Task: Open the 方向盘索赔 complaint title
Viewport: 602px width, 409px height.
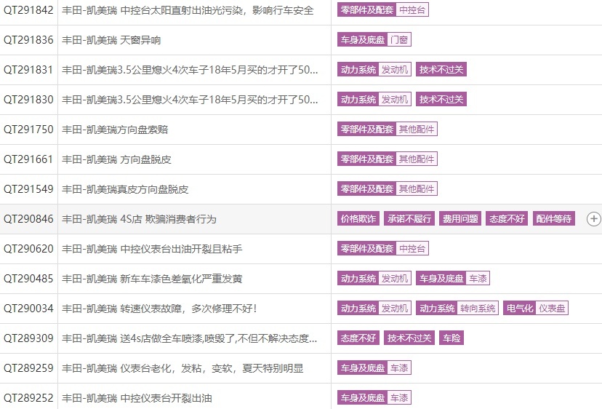Action: click(x=115, y=130)
